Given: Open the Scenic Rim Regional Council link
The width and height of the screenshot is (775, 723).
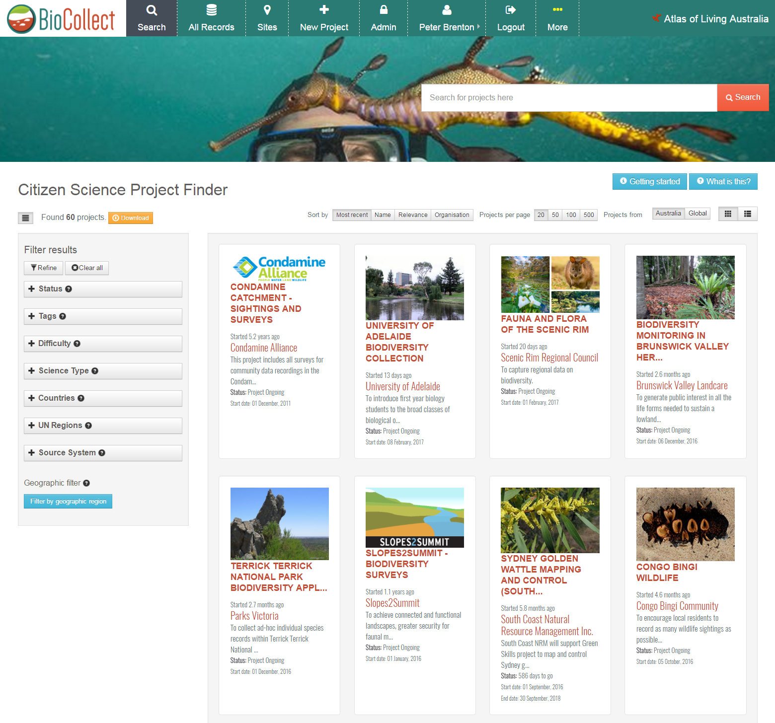Looking at the screenshot, I should point(549,358).
